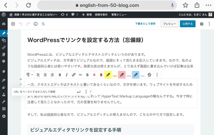
Task: Open Dashboard in the sidebar
Action: coord(4,24)
